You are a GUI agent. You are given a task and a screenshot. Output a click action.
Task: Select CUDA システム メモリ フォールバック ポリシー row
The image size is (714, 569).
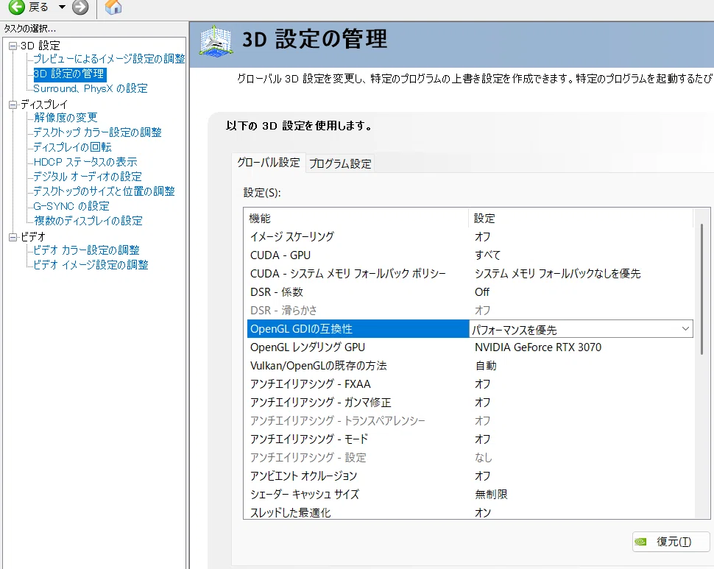(470, 274)
